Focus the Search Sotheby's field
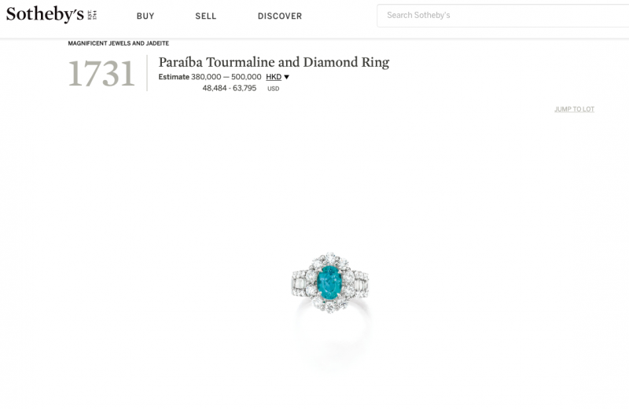The height and width of the screenshot is (409, 629). (x=502, y=16)
